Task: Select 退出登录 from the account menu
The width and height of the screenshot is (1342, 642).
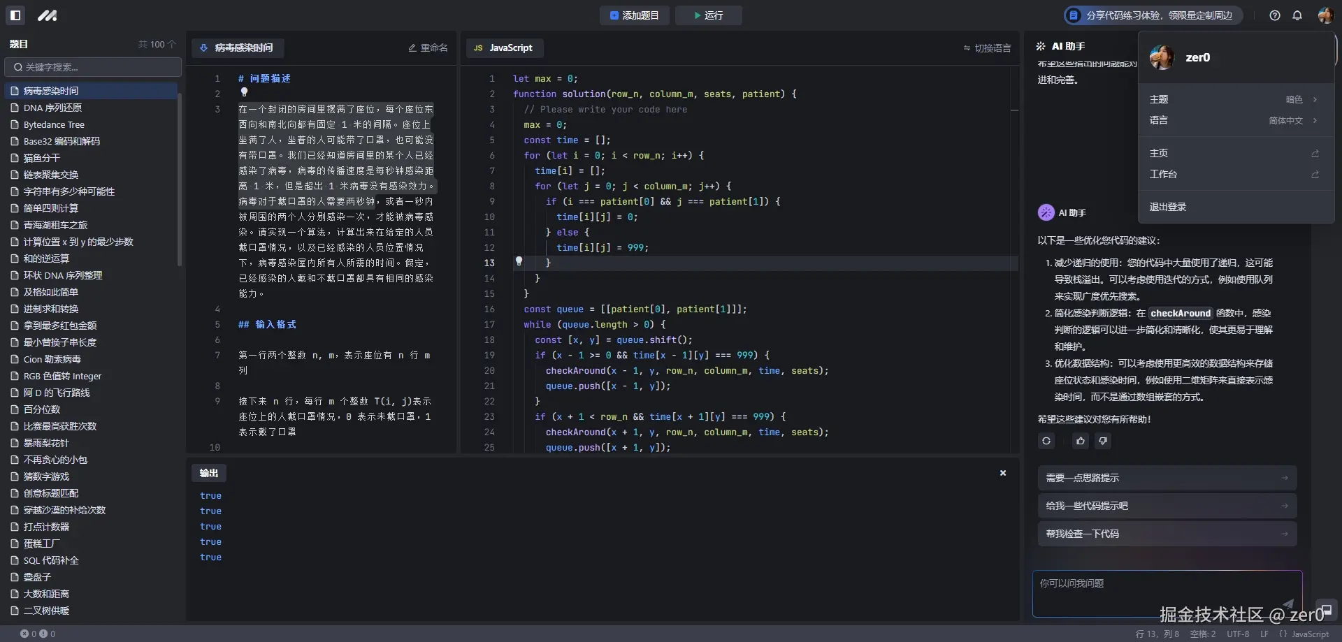Action: pos(1167,206)
